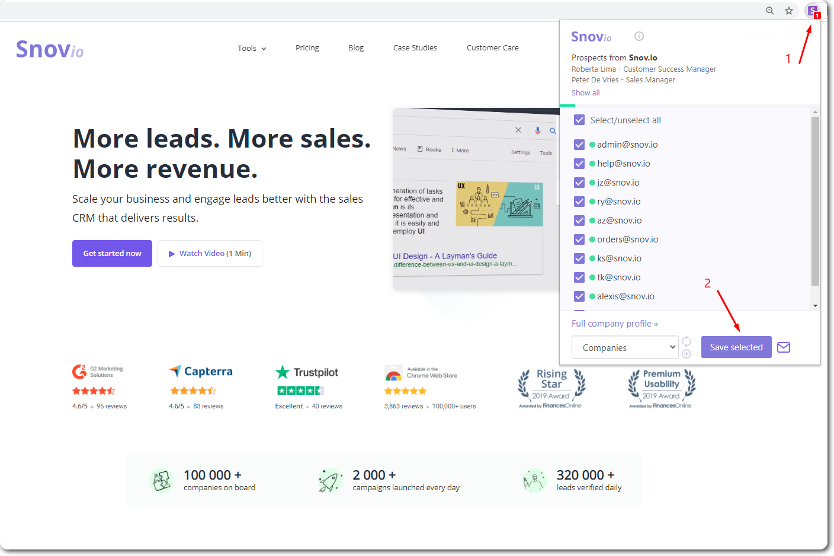
Task: Click the 95 reviews text
Action: click(x=112, y=407)
